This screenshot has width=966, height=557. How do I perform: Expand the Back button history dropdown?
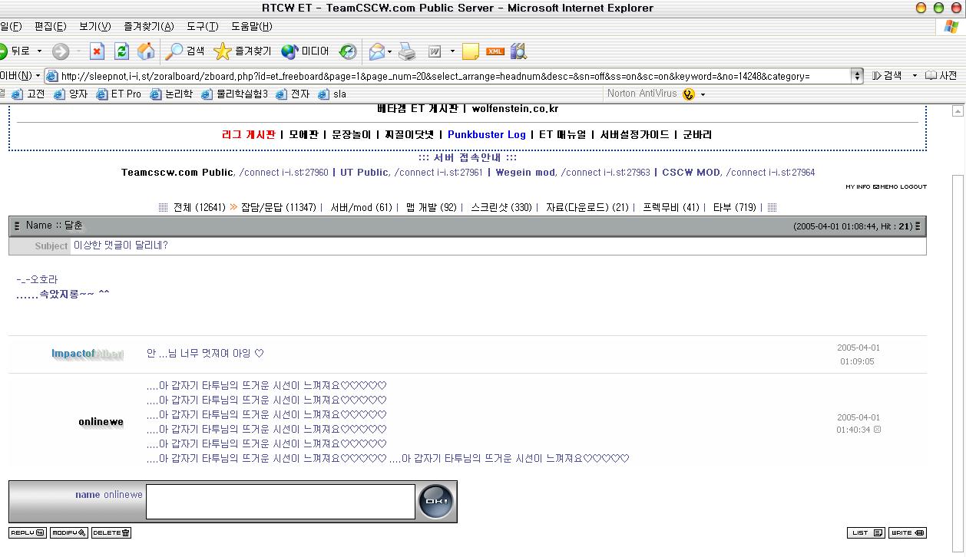click(x=40, y=51)
